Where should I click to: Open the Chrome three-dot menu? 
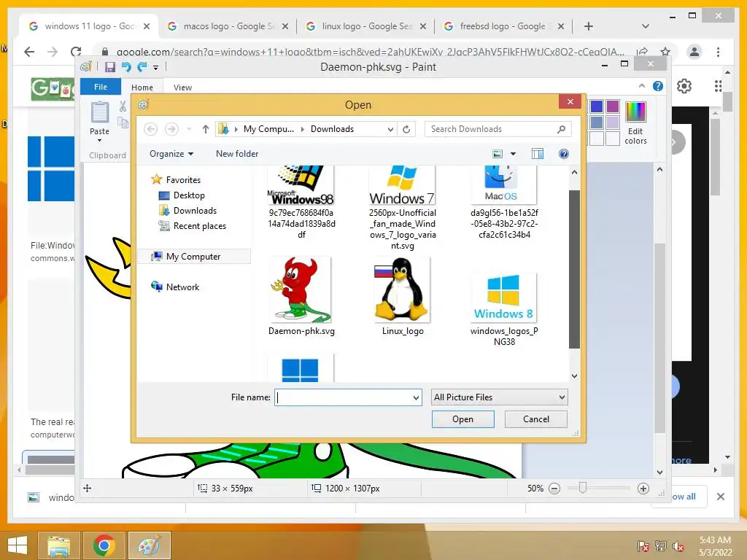(718, 52)
